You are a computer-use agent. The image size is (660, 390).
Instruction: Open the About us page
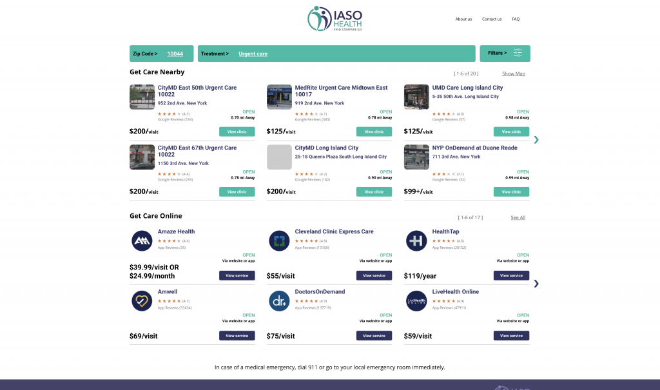point(463,19)
